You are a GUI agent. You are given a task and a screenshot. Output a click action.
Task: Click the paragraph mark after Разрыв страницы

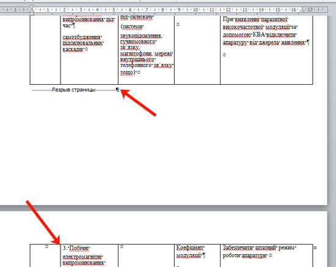[117, 90]
